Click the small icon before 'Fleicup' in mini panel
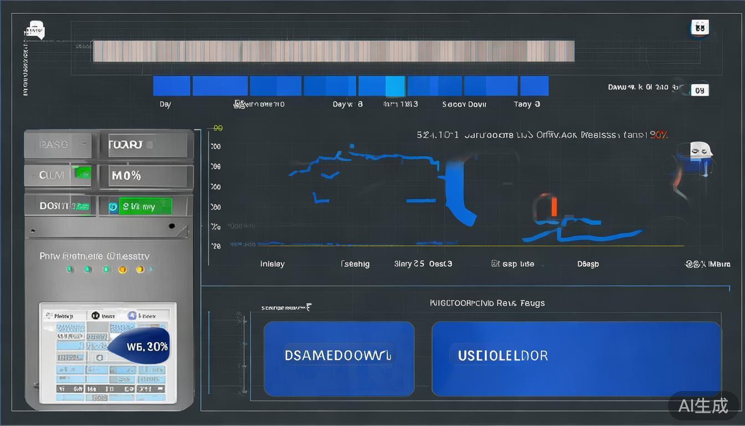Viewport: 745px width, 426px height. (x=49, y=316)
